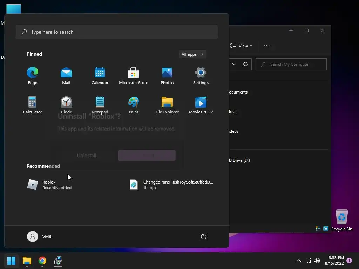Viewport: 359px width, 269px height.
Task: Select the DVD Drive (D:) item
Action: coord(239,160)
